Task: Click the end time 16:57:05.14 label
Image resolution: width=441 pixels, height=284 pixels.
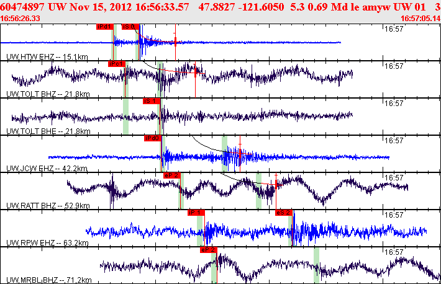Action: click(421, 18)
